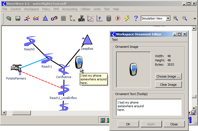
Task: Open the plot chart toolbar icon
Action: [91, 18]
